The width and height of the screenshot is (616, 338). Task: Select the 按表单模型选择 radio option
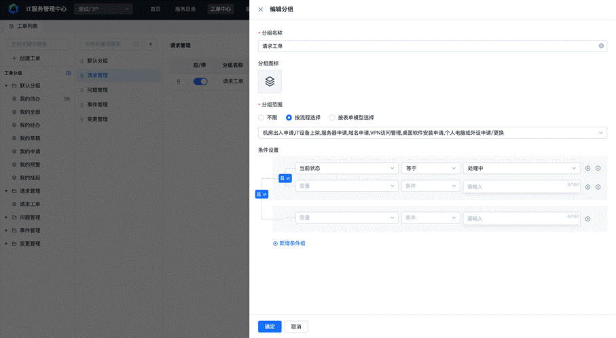tap(332, 117)
